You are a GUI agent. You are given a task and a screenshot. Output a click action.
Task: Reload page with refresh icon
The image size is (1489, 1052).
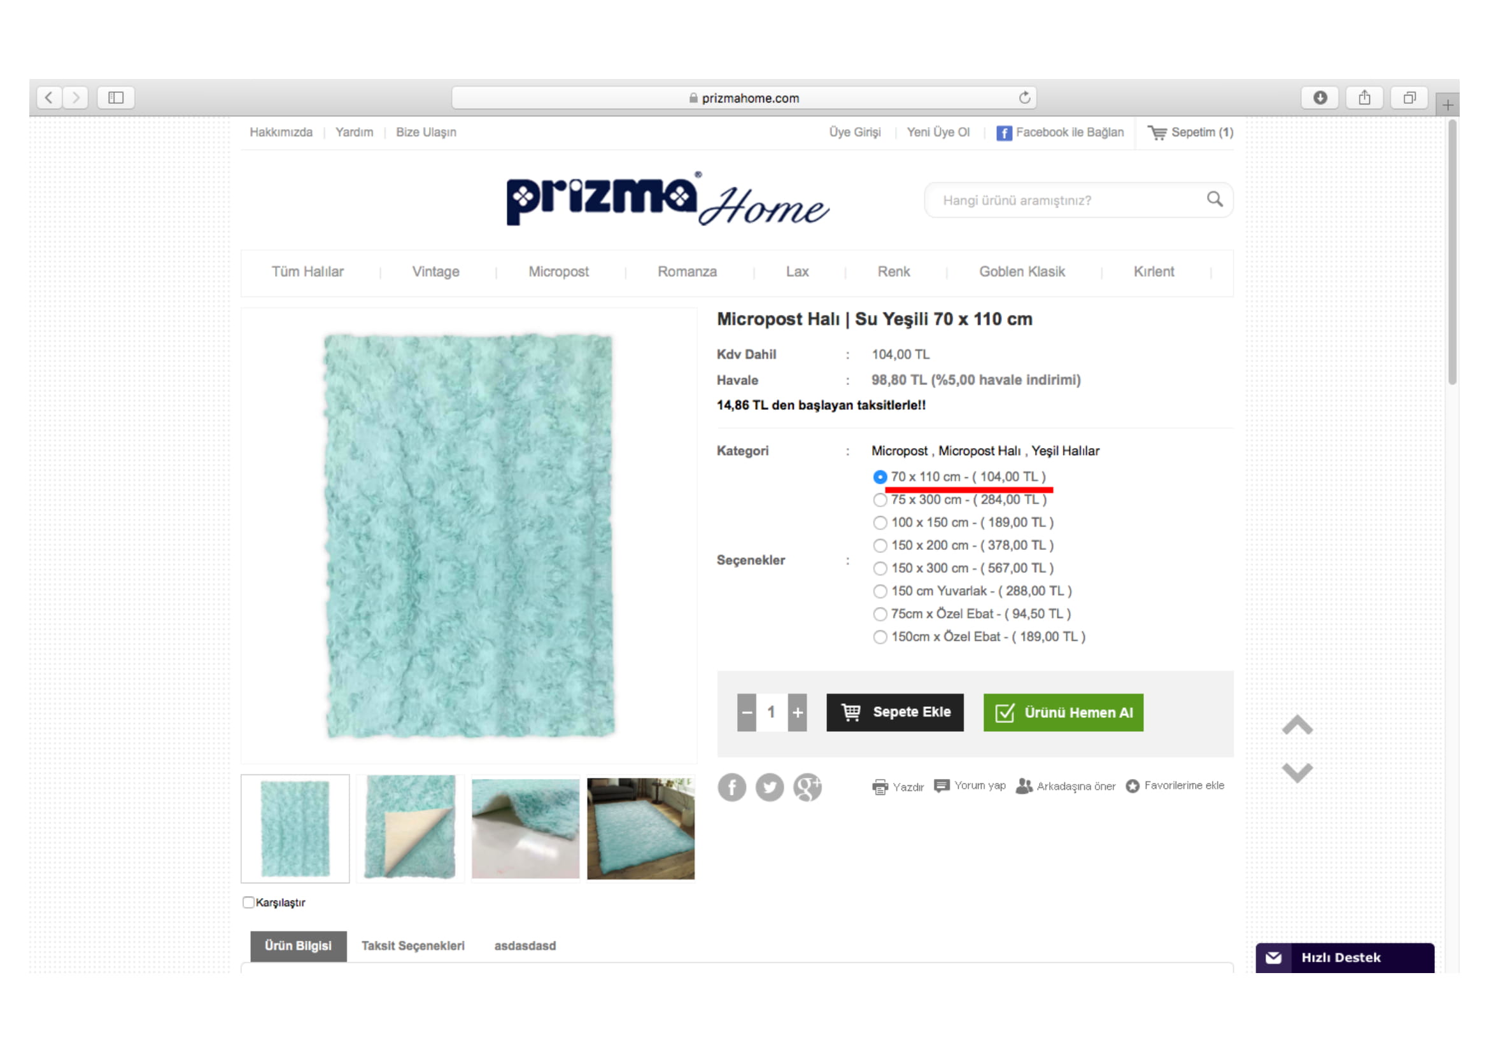(x=1025, y=98)
